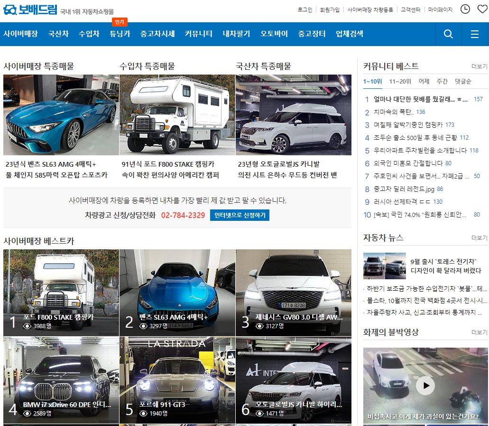Open 사이버매장 차량등록 link

(x=370, y=9)
